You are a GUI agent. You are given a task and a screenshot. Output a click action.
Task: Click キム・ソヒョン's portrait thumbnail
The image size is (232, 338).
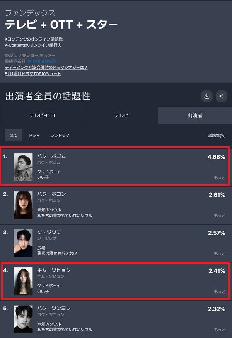point(23,281)
